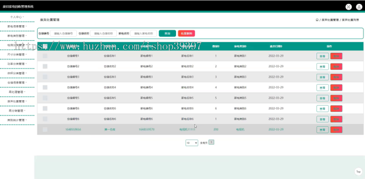Viewport: 365px width, 179px height.
Task: Open the user profile icon in header
Action: tap(359, 7)
